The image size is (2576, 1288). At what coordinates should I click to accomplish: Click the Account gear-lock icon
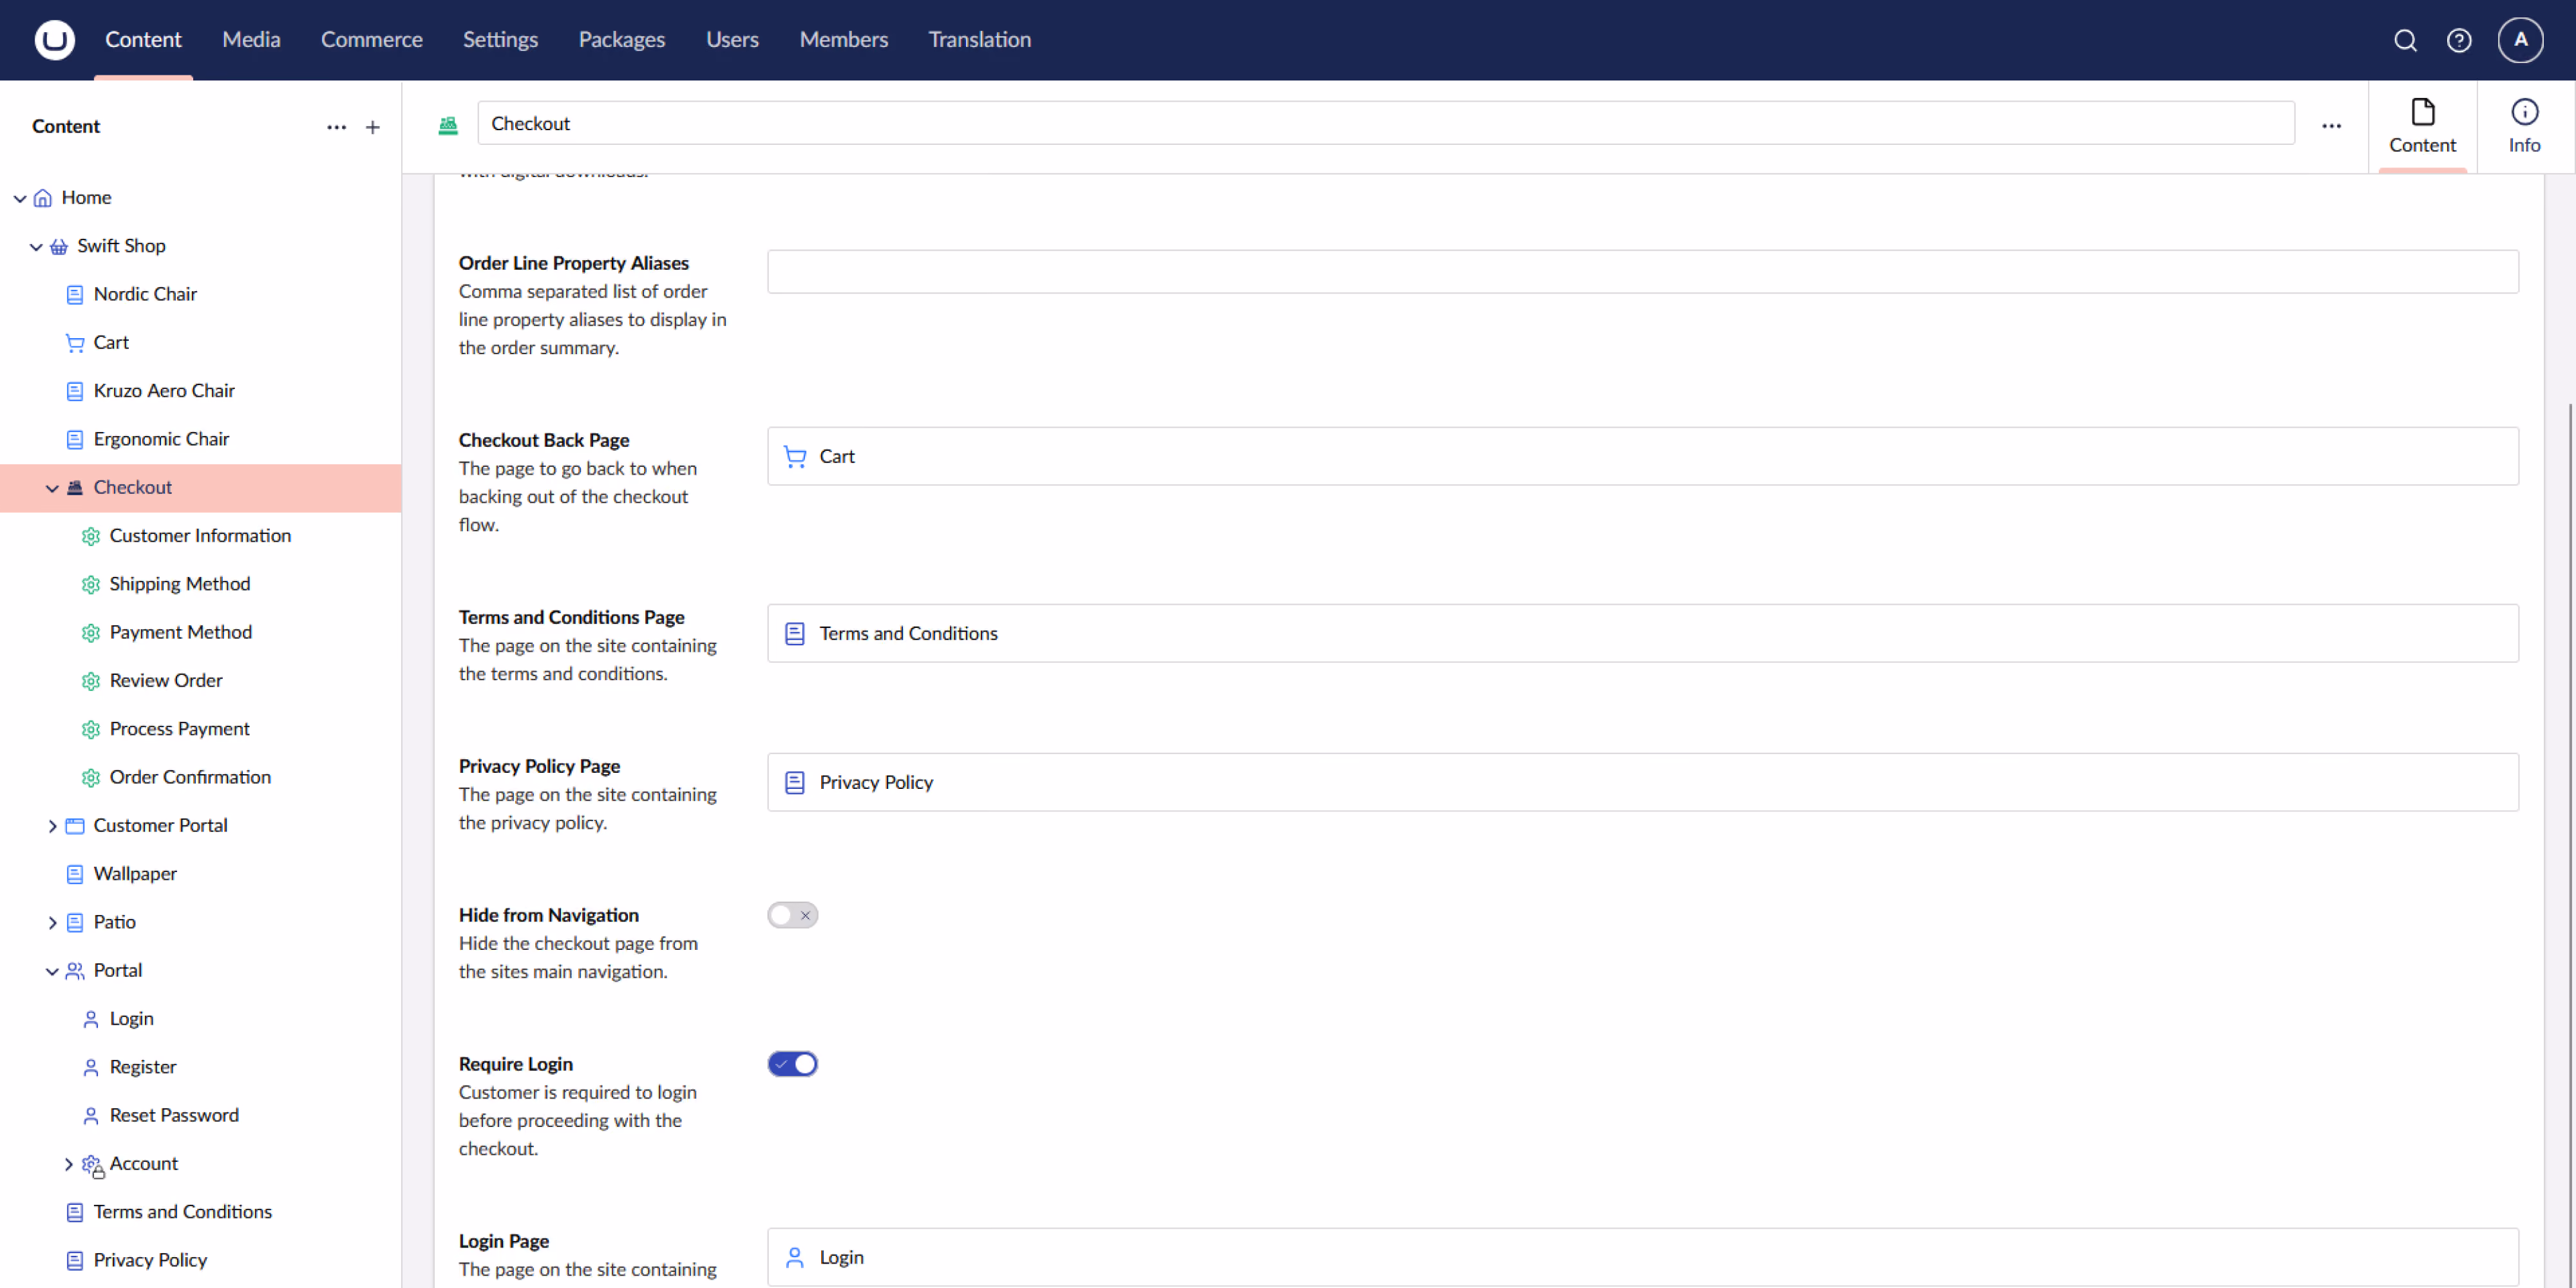pos(92,1165)
